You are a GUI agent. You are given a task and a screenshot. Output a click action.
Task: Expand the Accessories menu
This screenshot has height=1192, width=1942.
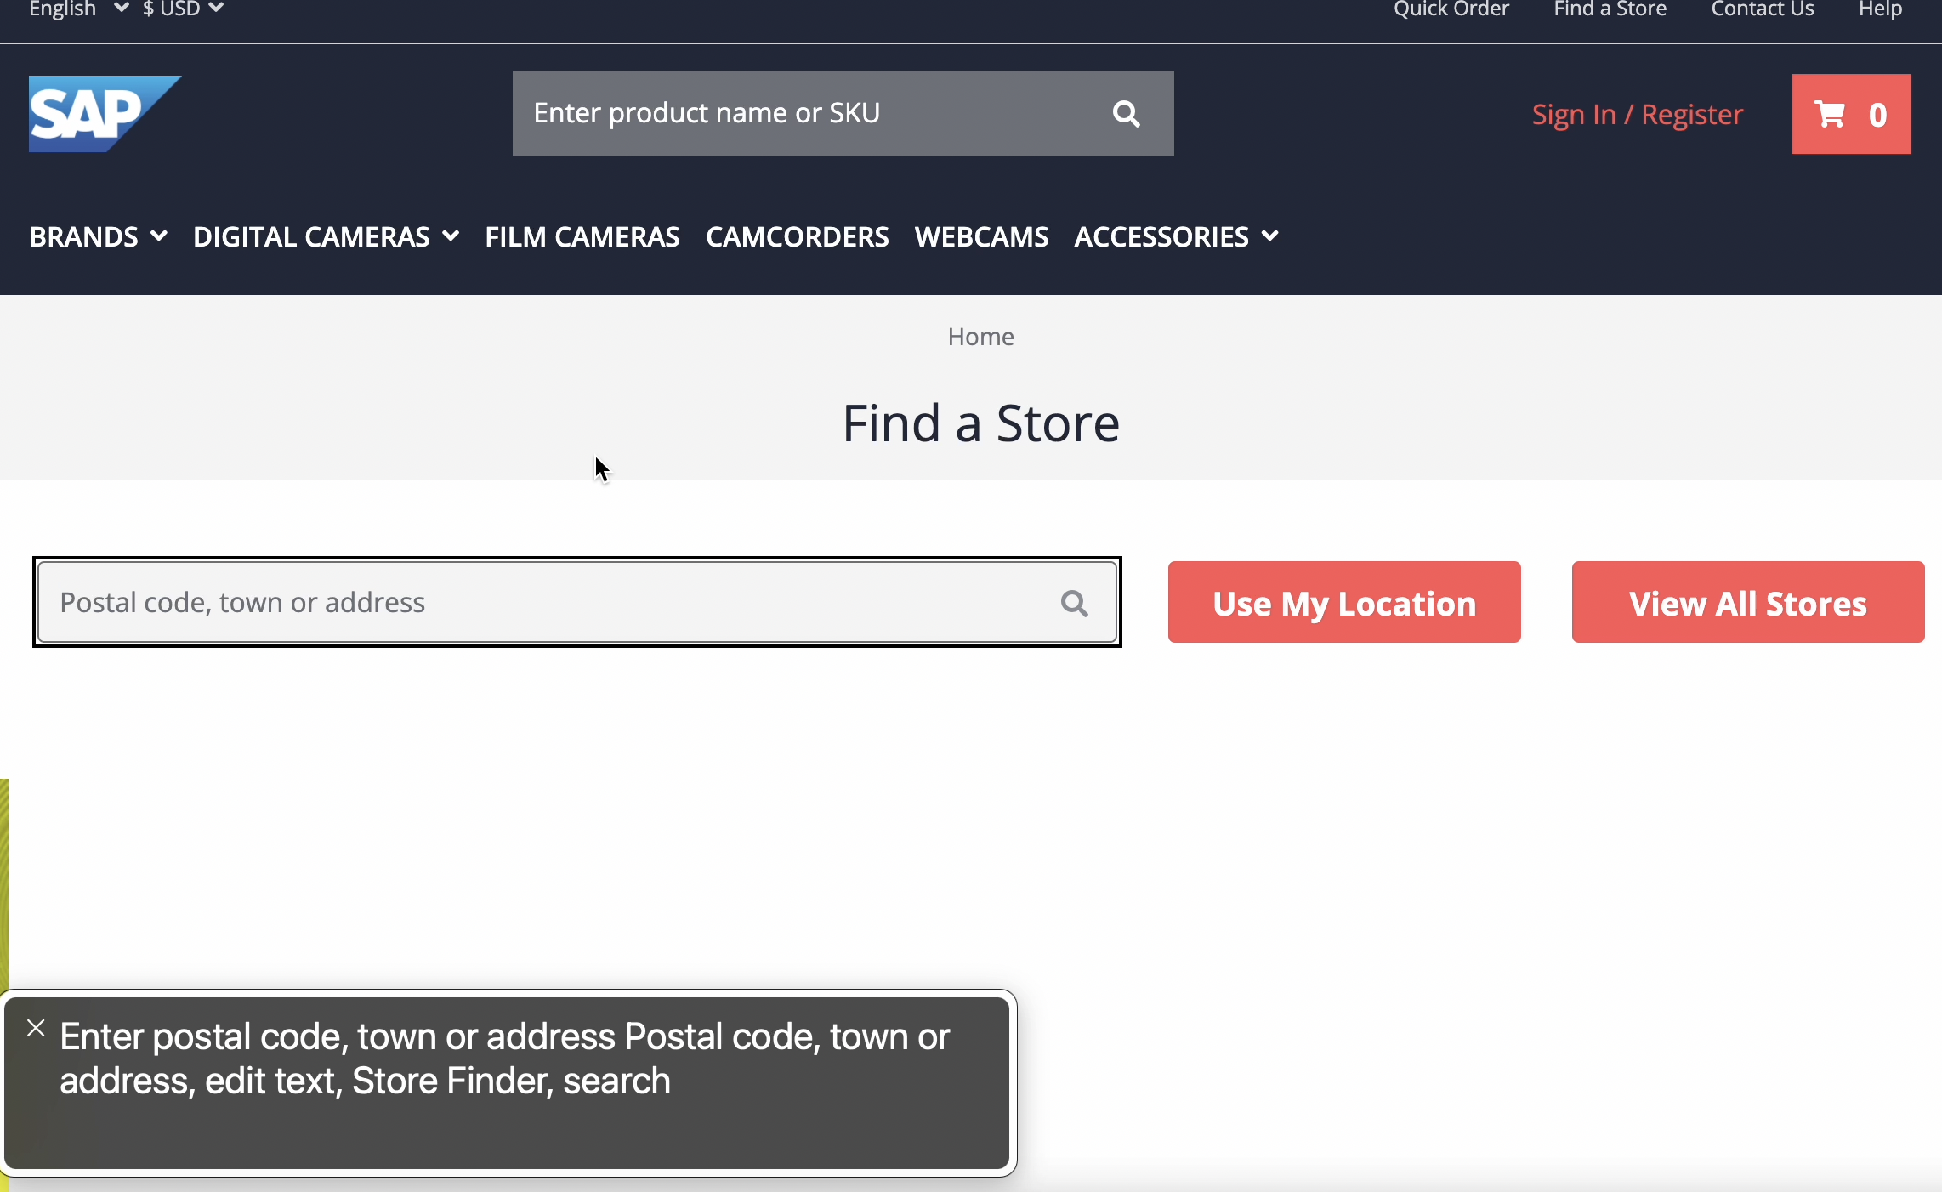(1176, 236)
